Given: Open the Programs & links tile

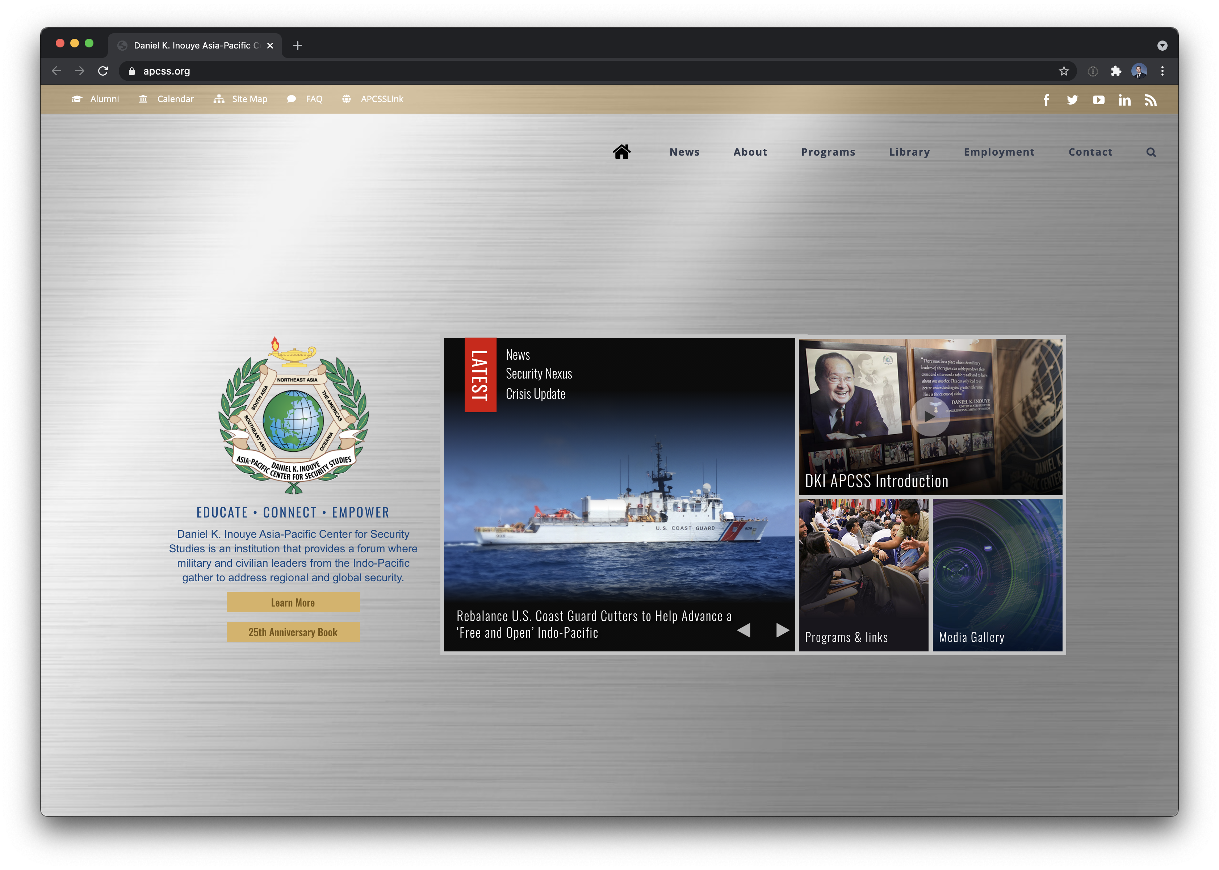Looking at the screenshot, I should 863,575.
